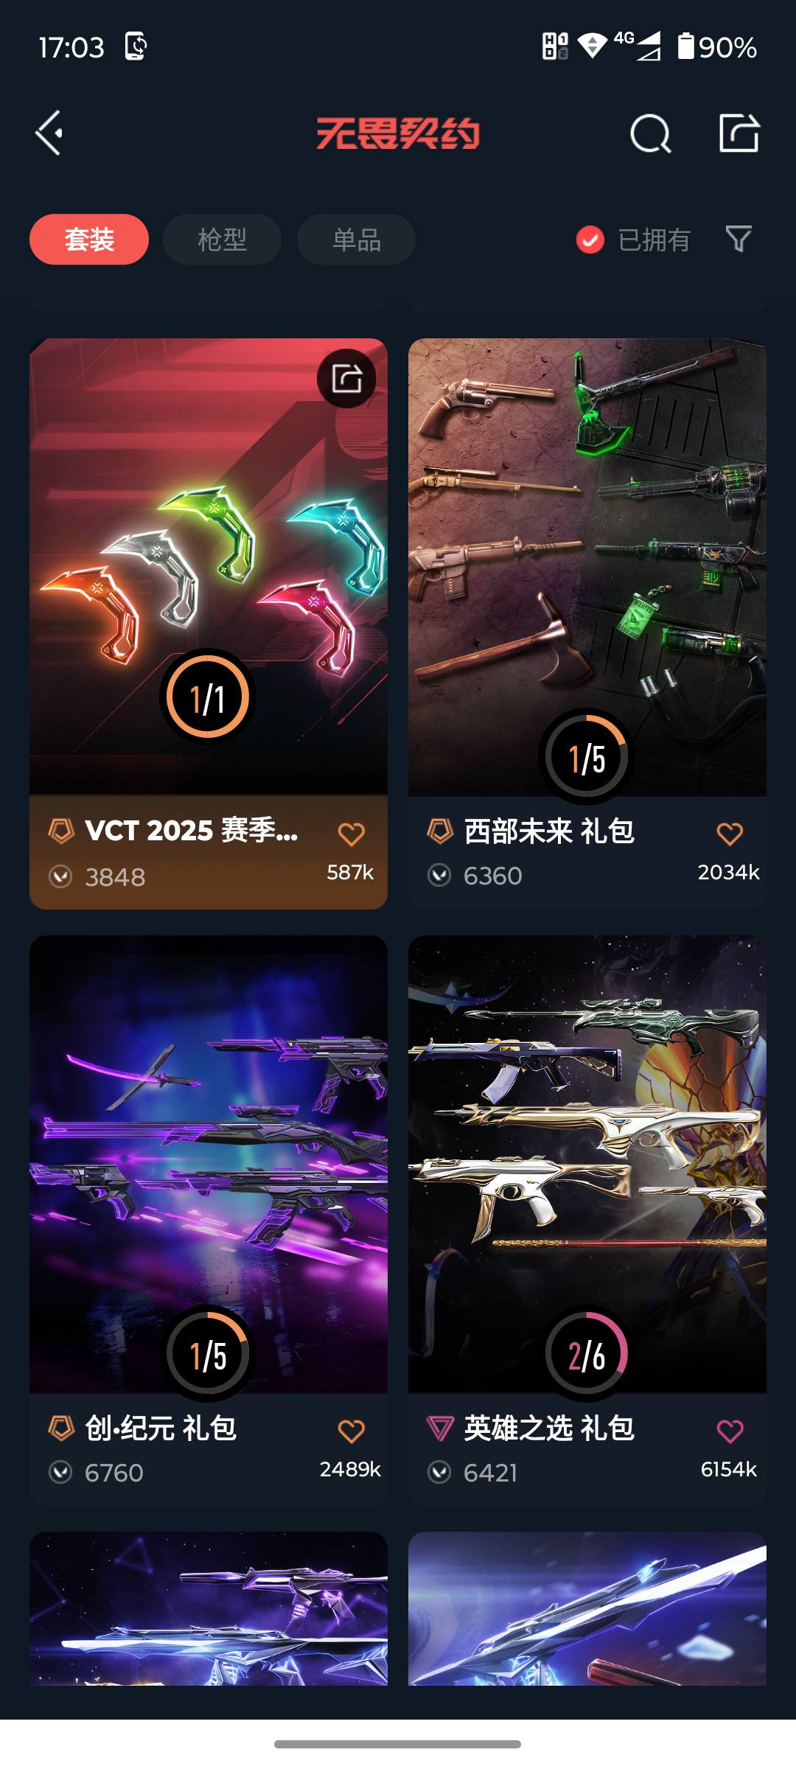The width and height of the screenshot is (796, 1769).
Task: Tap the share icon in top bar
Action: coord(739,133)
